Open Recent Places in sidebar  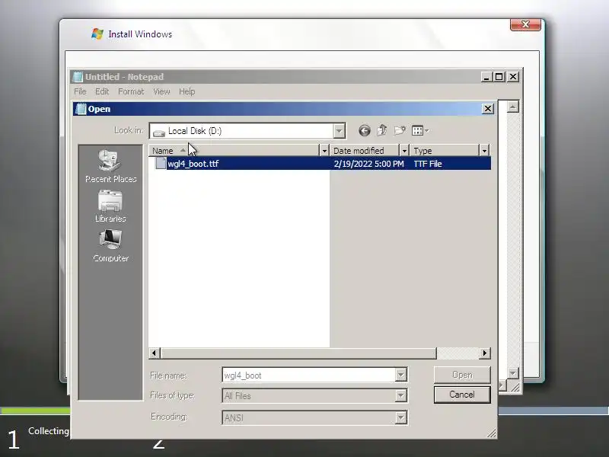110,166
